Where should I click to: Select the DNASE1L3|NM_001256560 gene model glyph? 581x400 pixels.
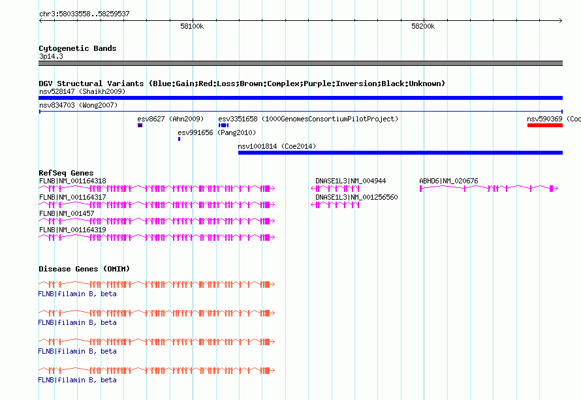[335, 205]
